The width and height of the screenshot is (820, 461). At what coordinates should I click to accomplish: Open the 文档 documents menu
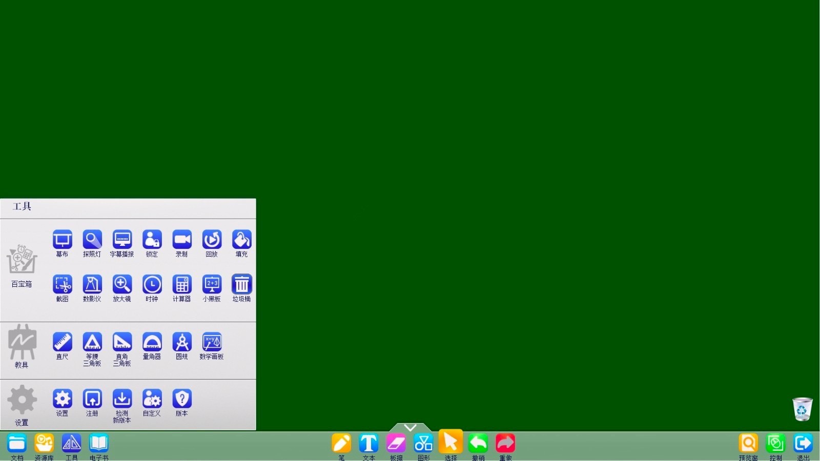(17, 444)
